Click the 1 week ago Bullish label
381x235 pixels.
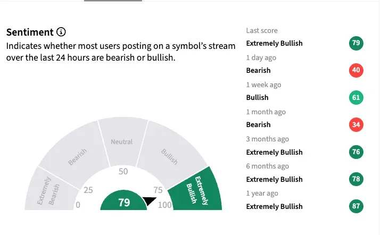(x=258, y=97)
